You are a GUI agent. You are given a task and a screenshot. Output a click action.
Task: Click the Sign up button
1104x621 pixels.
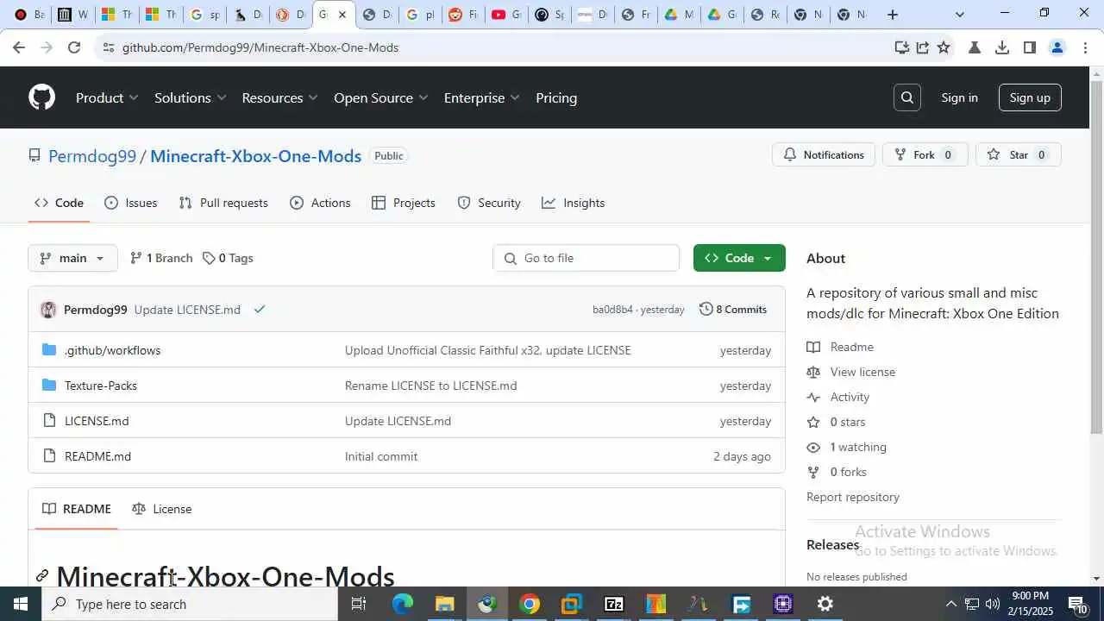click(1030, 97)
